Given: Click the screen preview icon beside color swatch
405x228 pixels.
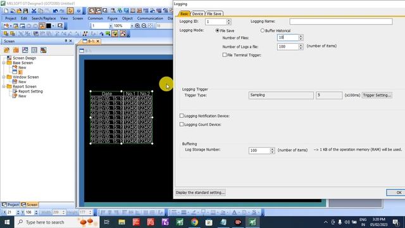Looking at the screenshot, I should click(x=60, y=26).
